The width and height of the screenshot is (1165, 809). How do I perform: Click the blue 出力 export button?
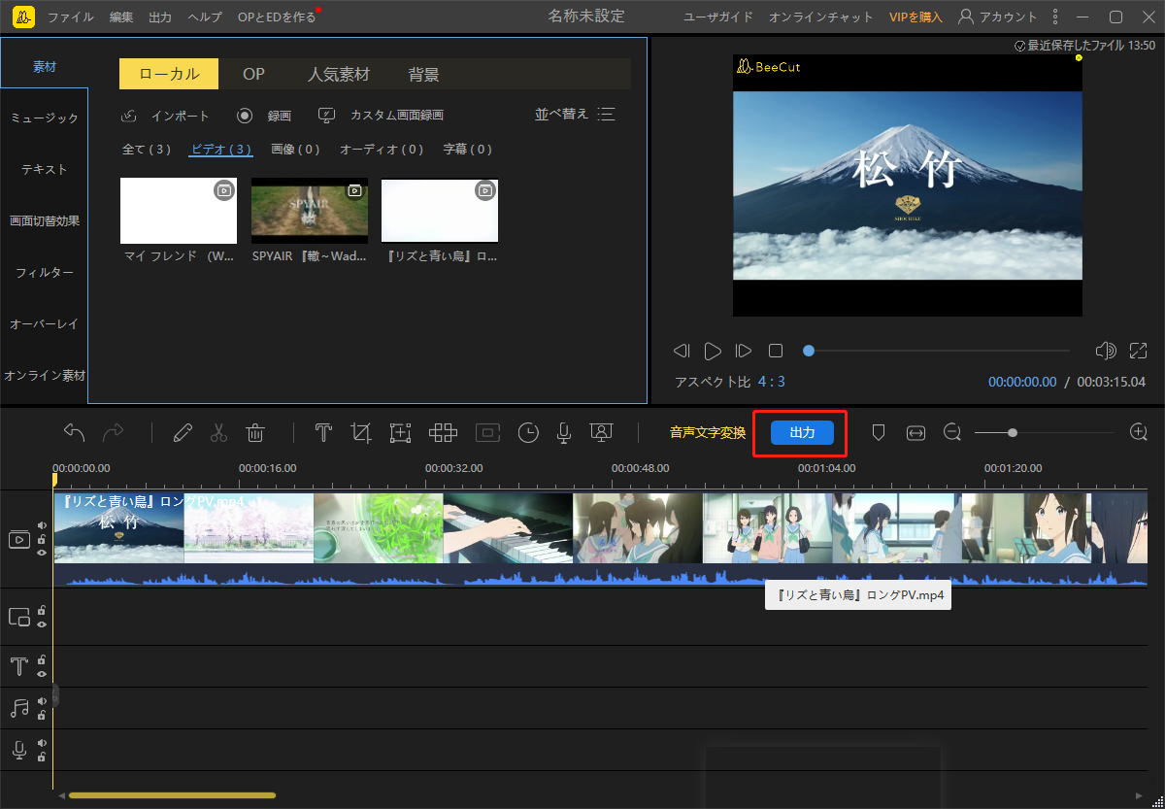pos(802,433)
